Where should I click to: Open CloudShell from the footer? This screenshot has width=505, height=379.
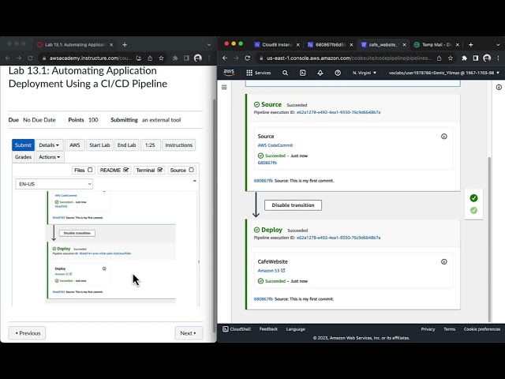click(x=237, y=329)
